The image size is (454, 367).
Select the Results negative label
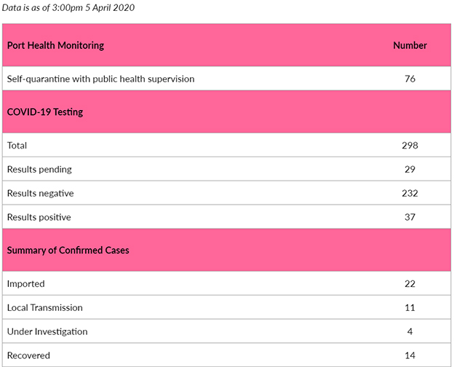click(40, 194)
